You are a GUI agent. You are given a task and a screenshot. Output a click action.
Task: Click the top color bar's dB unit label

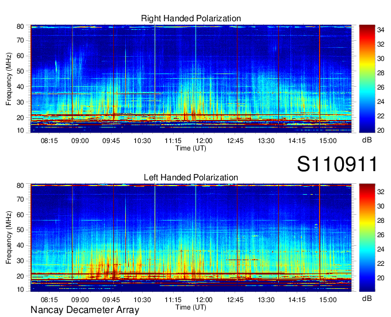367,140
